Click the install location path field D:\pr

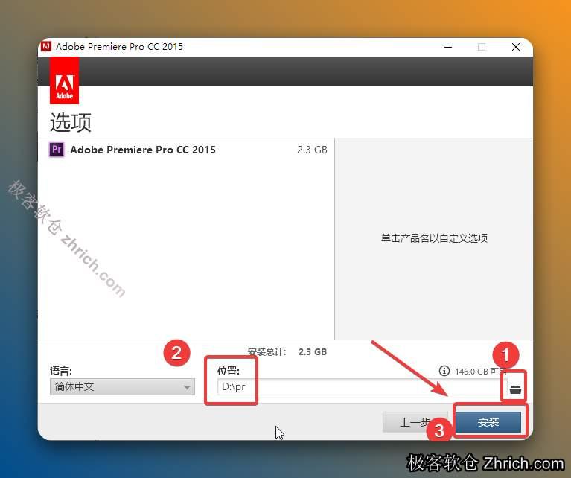[363, 386]
